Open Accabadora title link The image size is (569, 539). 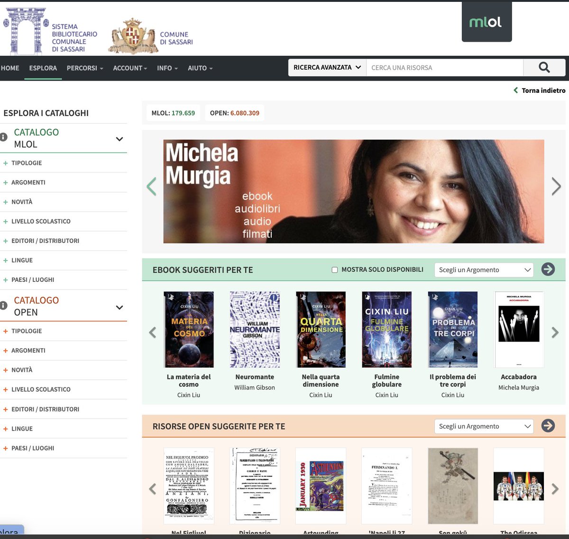click(519, 377)
